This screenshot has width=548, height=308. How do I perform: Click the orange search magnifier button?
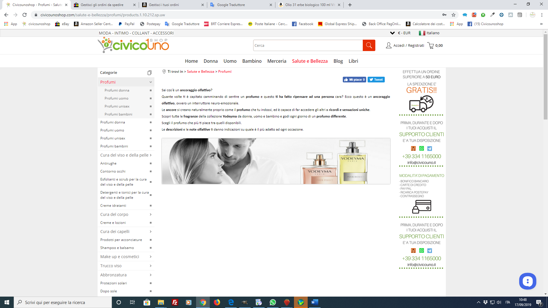tap(369, 45)
